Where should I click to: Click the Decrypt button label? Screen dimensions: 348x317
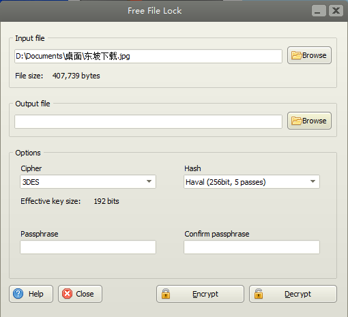click(298, 294)
